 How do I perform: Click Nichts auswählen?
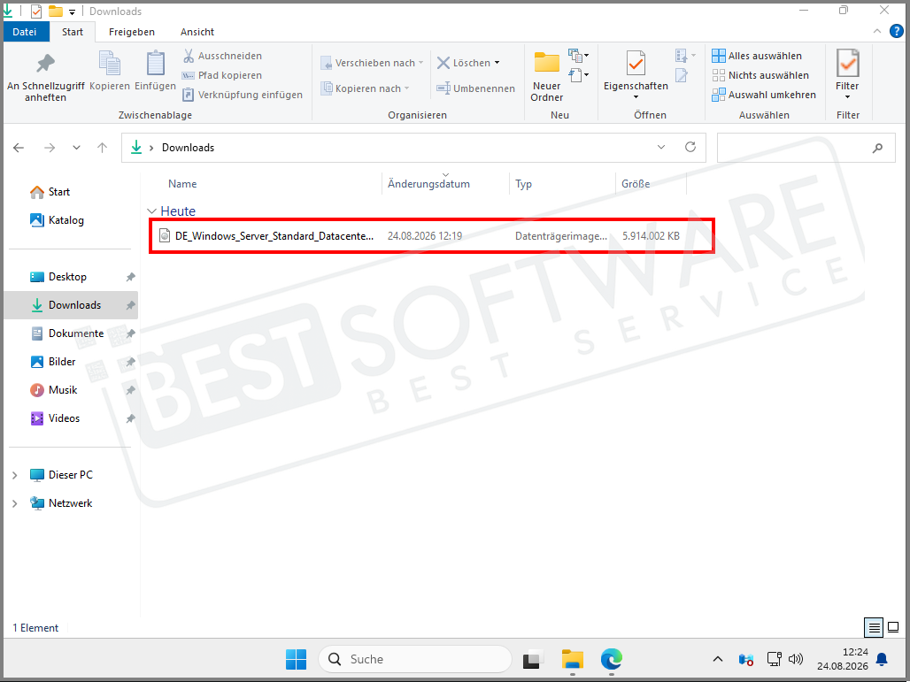[760, 75]
